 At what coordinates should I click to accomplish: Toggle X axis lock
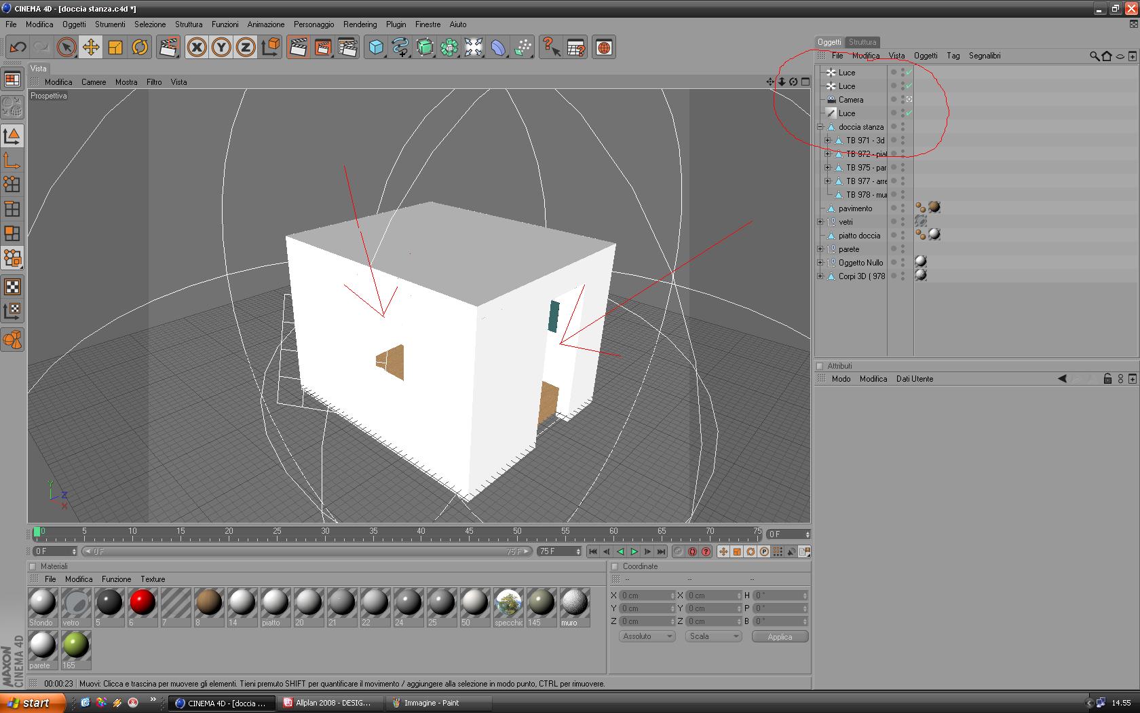197,48
